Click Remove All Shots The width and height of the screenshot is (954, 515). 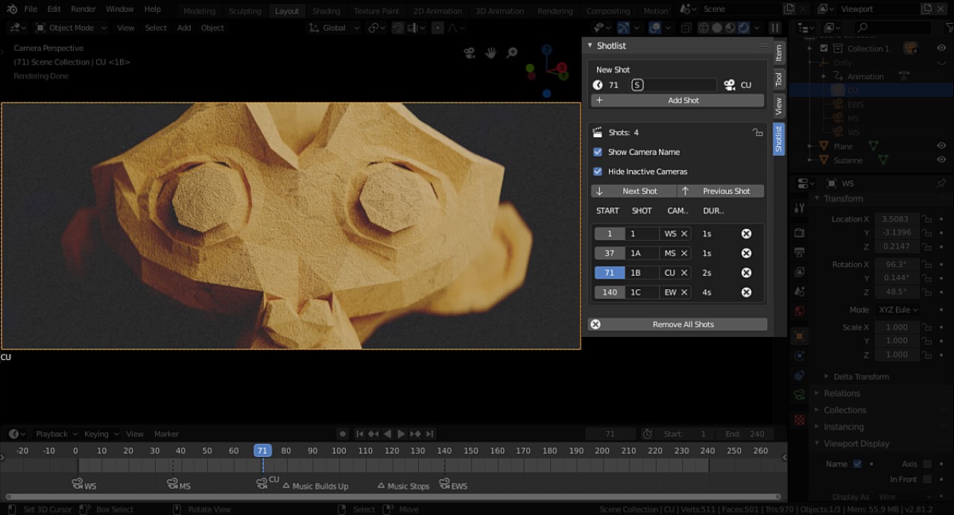683,323
